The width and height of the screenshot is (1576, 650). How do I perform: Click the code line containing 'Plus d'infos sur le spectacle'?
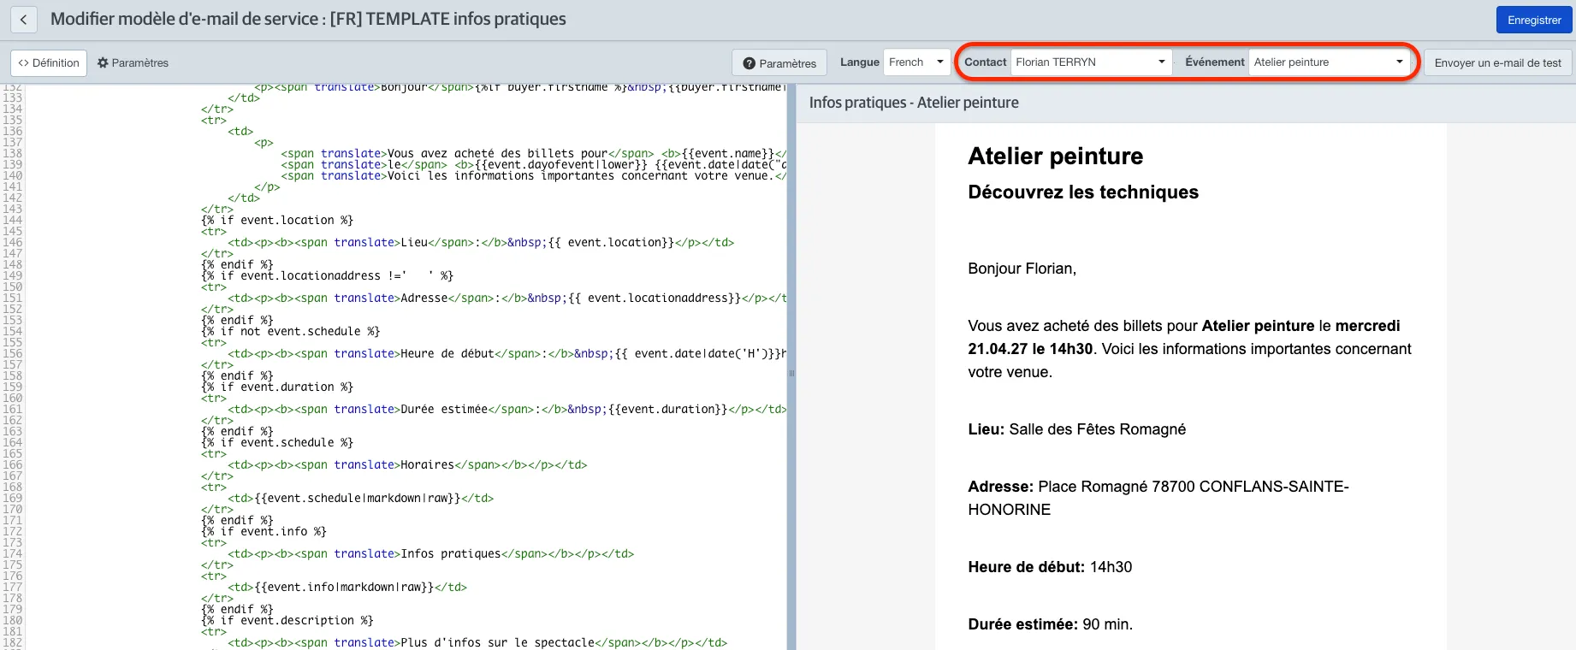click(x=477, y=643)
